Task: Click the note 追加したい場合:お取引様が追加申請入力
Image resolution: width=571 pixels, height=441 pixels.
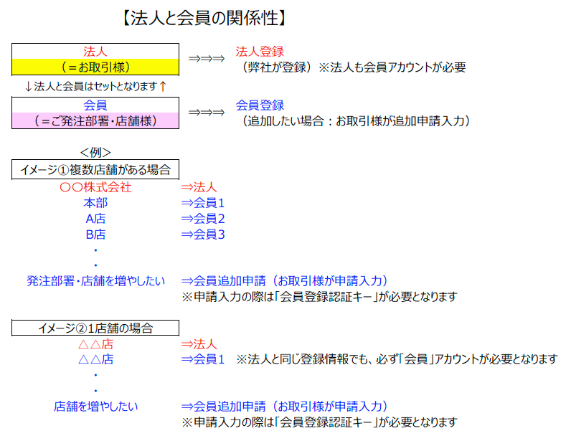Action: 355,120
